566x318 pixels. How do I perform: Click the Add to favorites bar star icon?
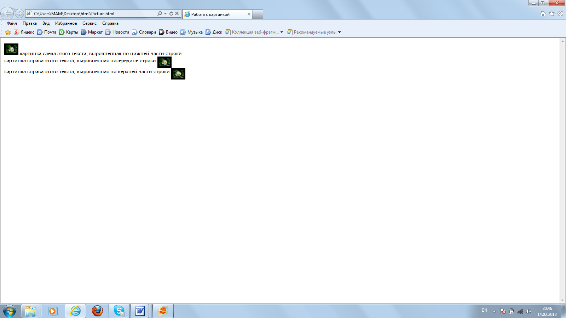[8, 32]
